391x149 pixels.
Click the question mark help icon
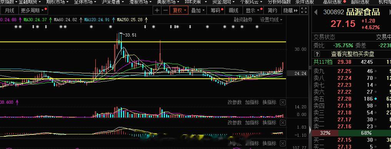[x=317, y=54]
